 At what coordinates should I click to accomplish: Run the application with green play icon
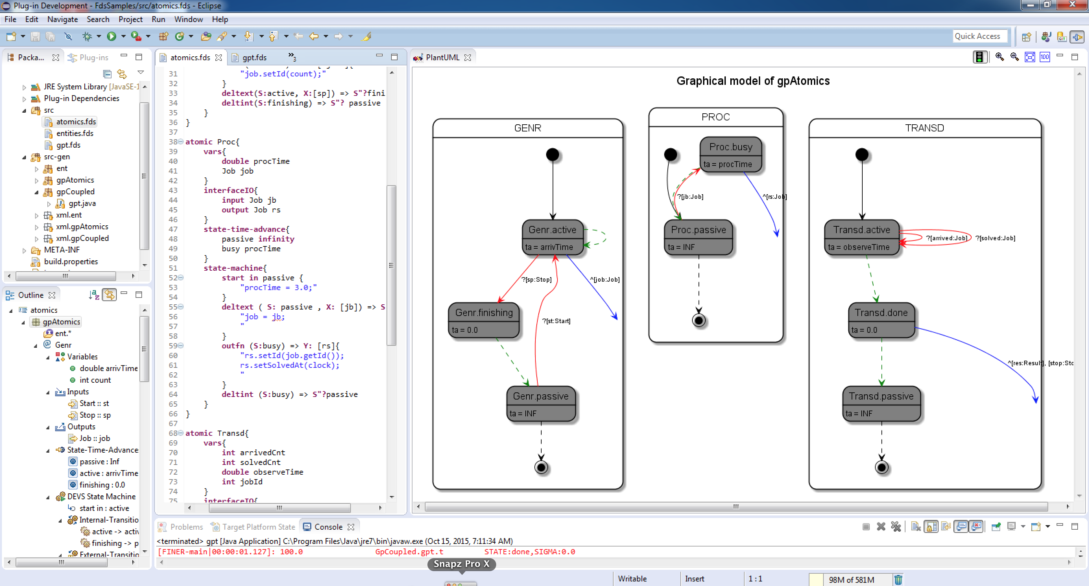click(x=112, y=37)
